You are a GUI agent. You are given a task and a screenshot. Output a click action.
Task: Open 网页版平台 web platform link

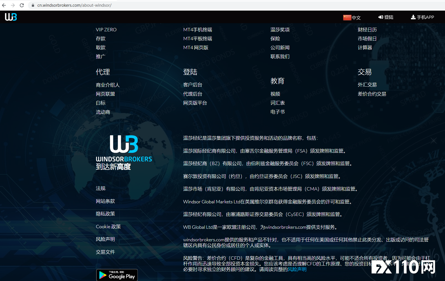[195, 103]
